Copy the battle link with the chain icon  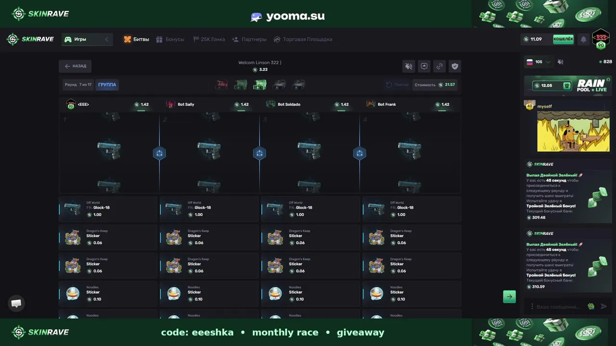pos(439,66)
